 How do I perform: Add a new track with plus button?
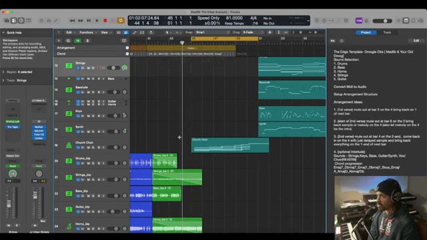pos(59,41)
